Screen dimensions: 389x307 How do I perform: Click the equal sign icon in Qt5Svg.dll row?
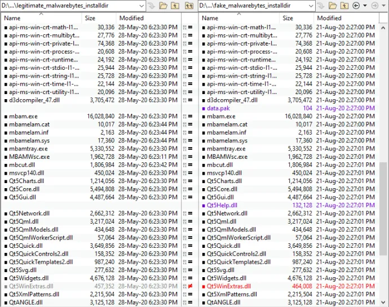point(190,270)
